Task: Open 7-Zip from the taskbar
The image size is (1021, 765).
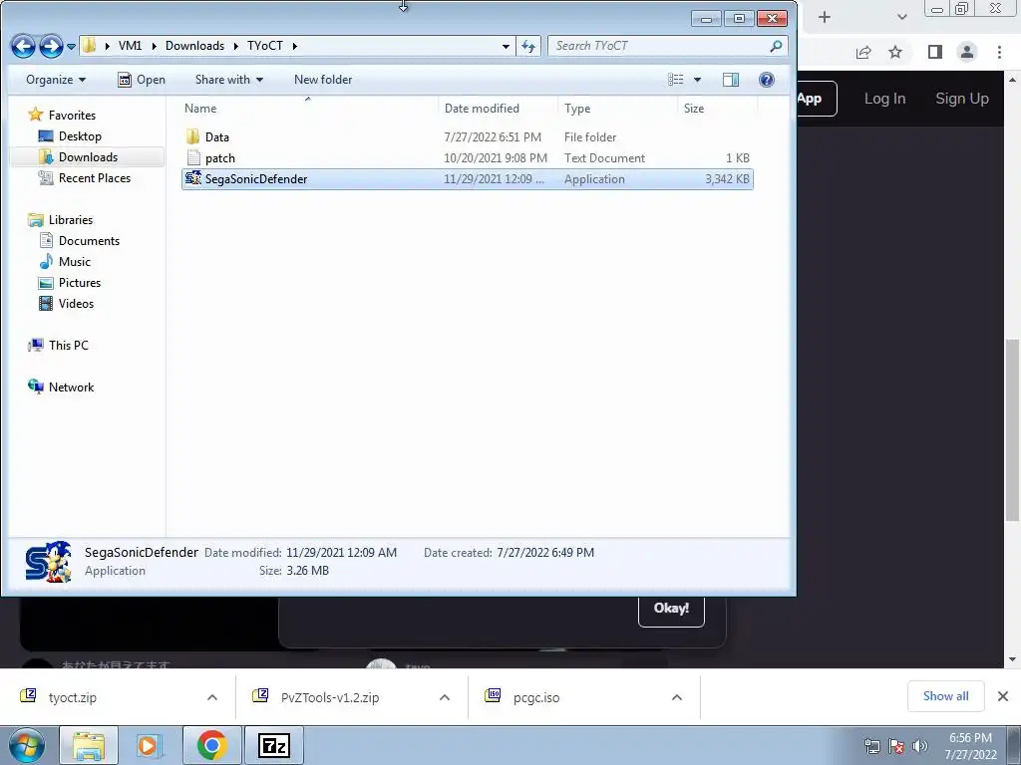Action: click(x=273, y=745)
